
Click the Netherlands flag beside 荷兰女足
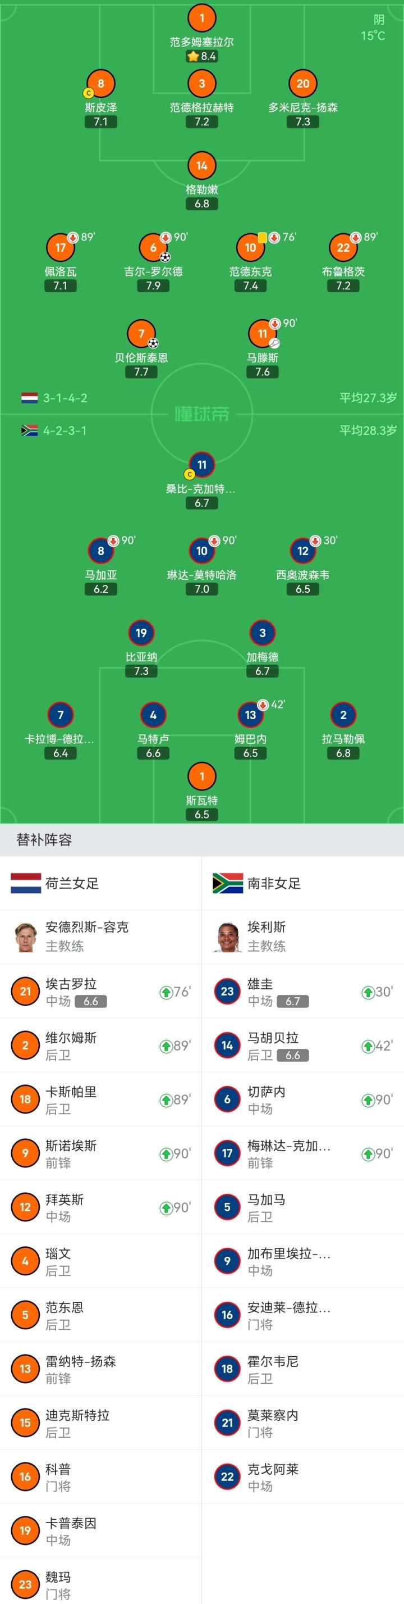(25, 883)
